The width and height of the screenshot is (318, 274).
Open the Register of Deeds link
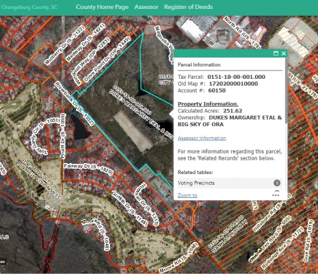click(188, 7)
